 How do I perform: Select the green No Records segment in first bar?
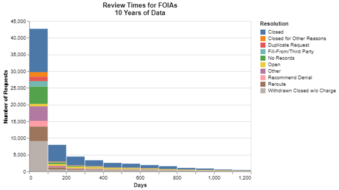pyautogui.click(x=39, y=95)
